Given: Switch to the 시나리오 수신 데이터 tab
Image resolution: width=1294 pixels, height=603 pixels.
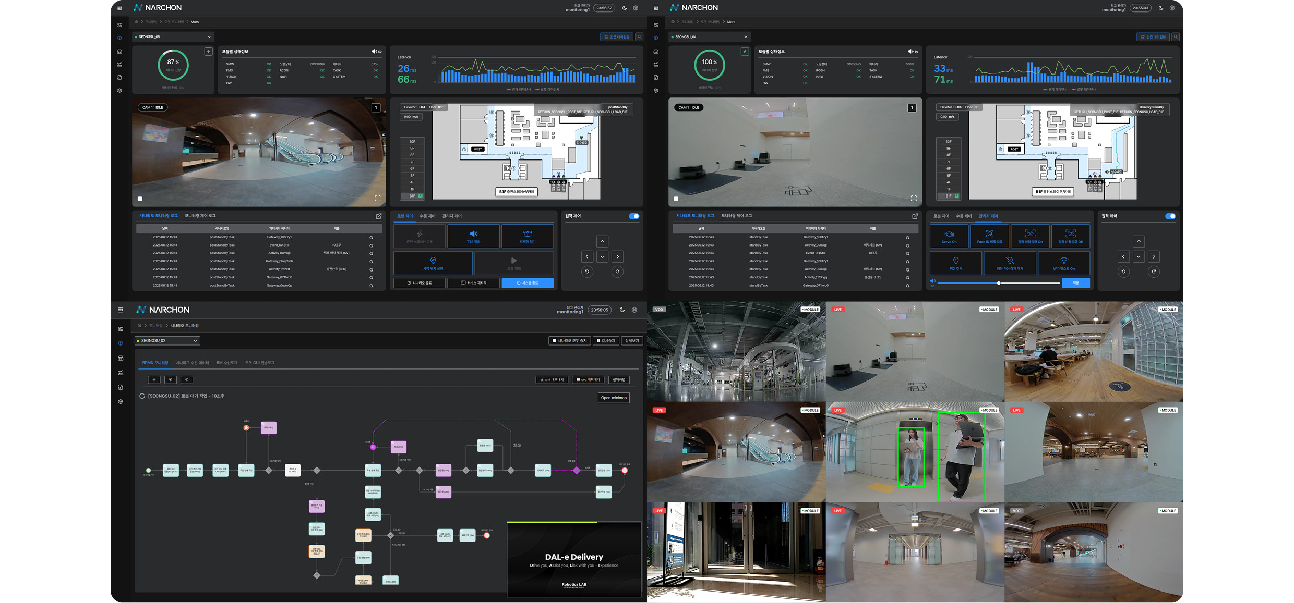Looking at the screenshot, I should pos(192,363).
